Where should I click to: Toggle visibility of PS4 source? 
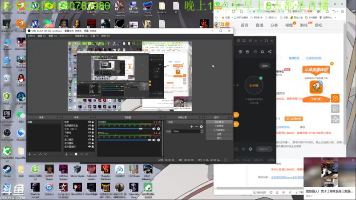pos(89,136)
